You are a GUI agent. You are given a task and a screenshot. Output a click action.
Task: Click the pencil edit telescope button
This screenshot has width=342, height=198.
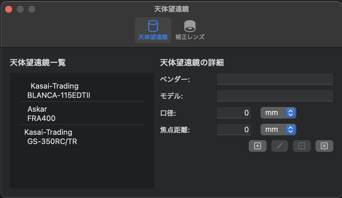[280, 146]
